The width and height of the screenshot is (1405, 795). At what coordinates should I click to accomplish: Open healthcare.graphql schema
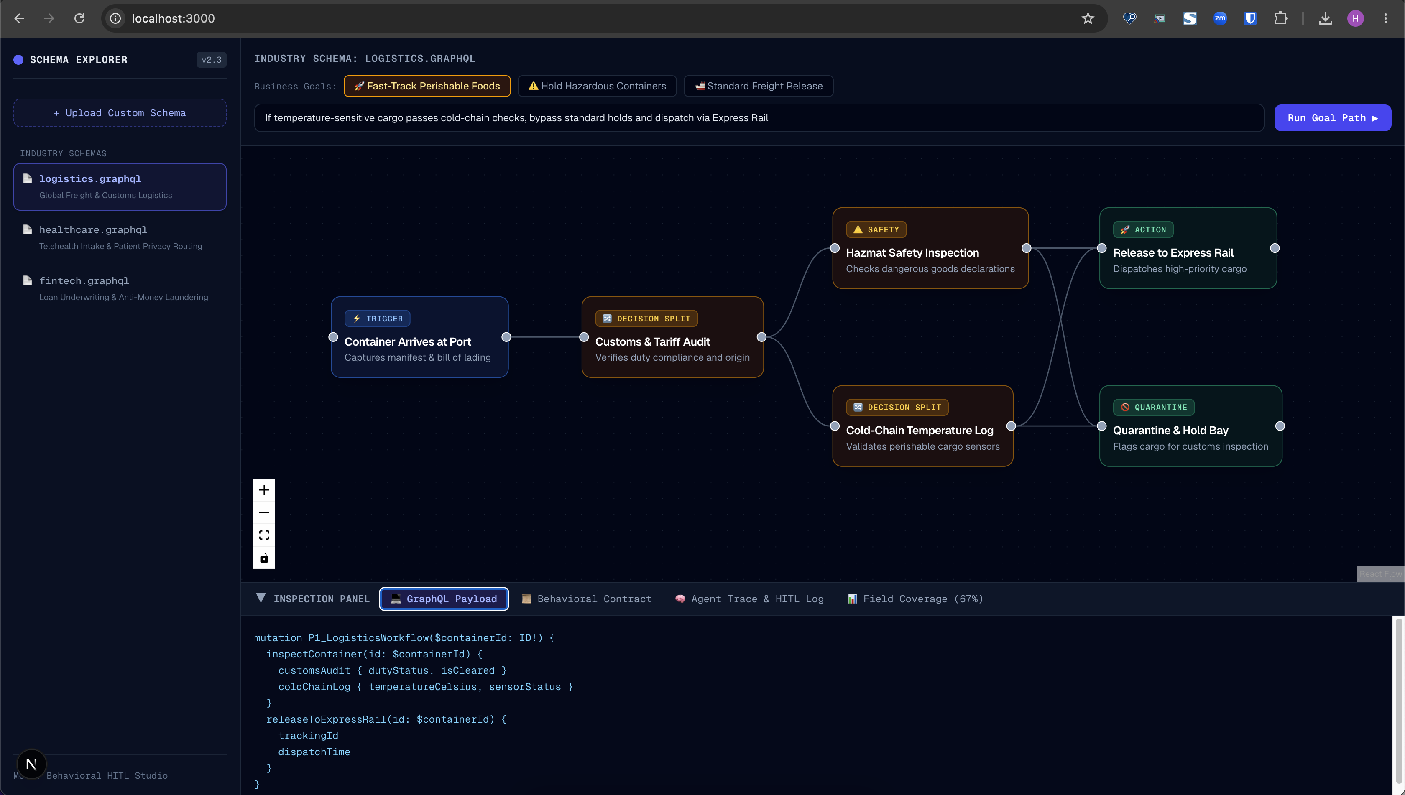click(120, 237)
